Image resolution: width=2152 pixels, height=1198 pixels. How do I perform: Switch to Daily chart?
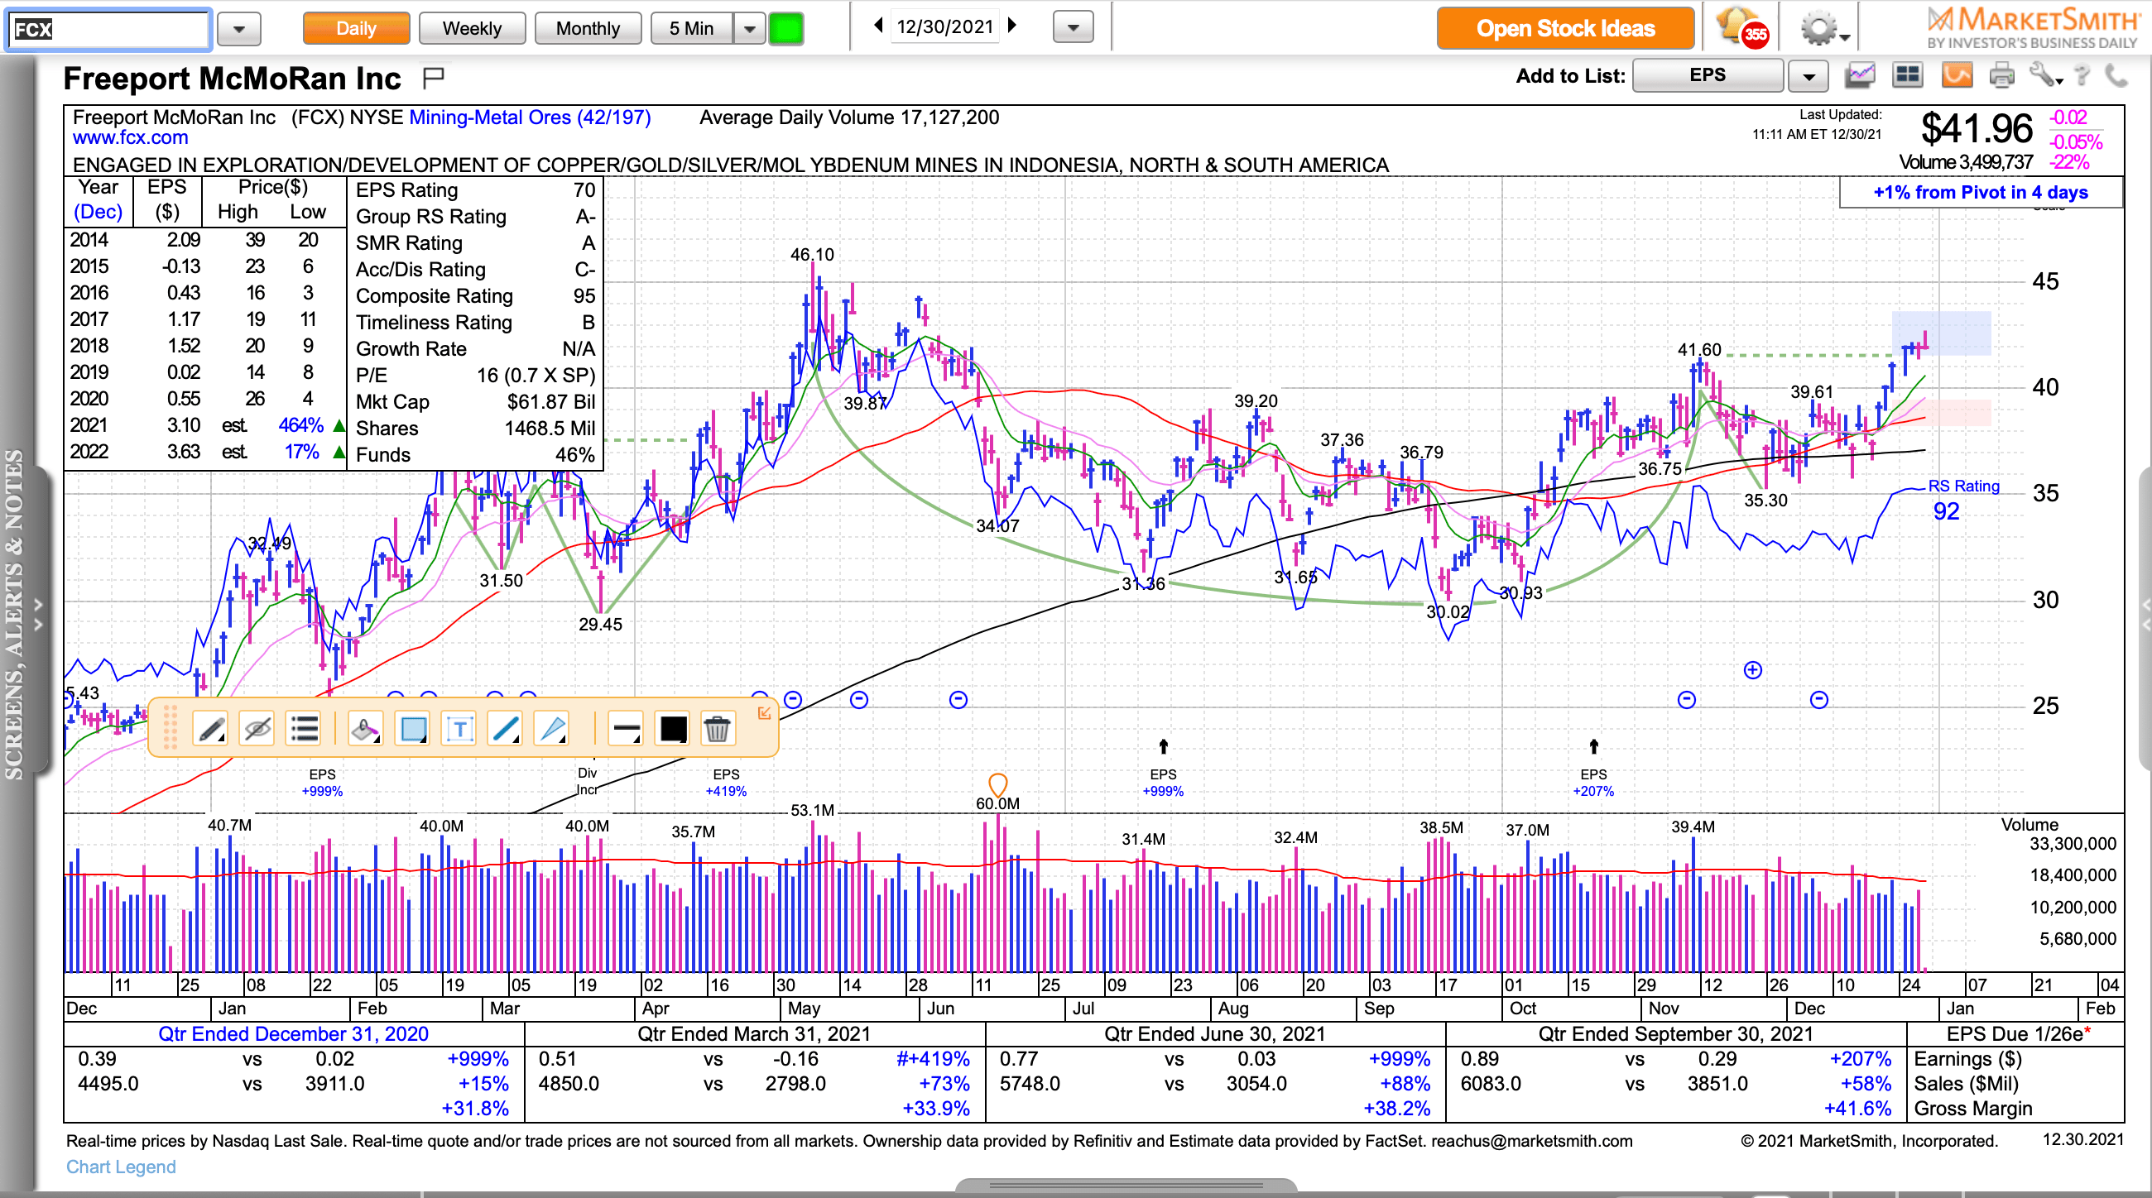[356, 28]
